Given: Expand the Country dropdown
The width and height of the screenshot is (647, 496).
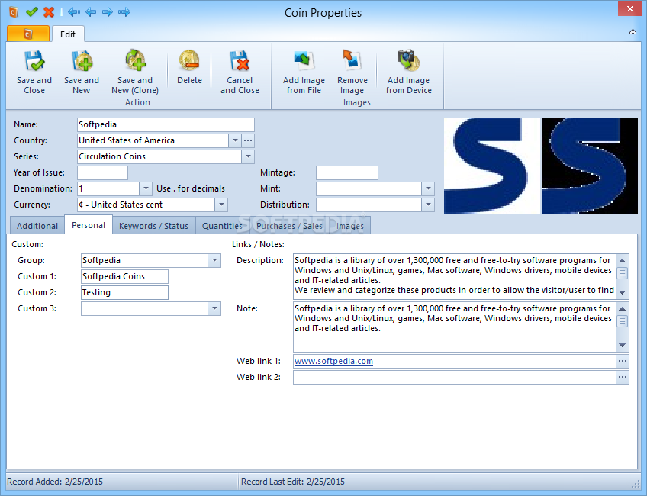Looking at the screenshot, I should 235,140.
